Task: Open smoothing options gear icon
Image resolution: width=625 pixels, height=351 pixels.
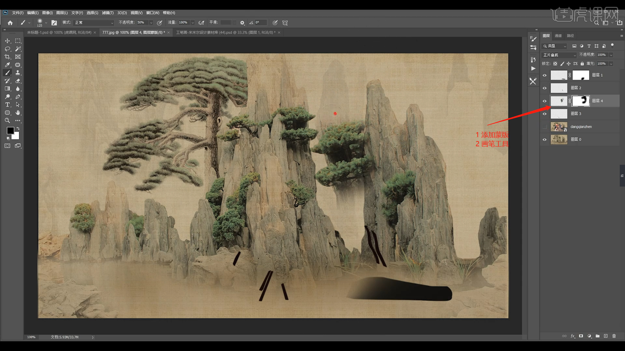Action: coord(242,23)
